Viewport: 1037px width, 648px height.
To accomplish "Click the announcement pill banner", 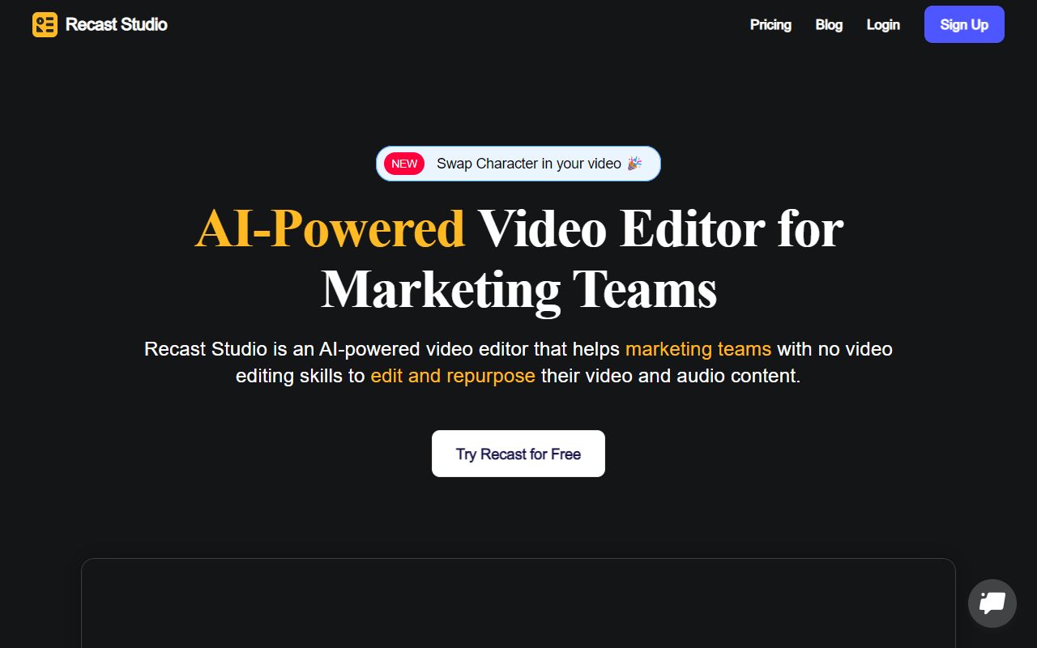I will 518,163.
